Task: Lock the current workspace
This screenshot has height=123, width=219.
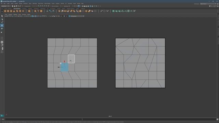Action: 218,4
